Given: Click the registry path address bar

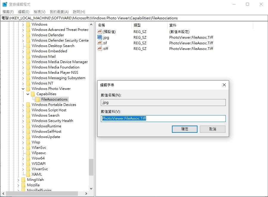Looking at the screenshot, I should click(x=134, y=18).
